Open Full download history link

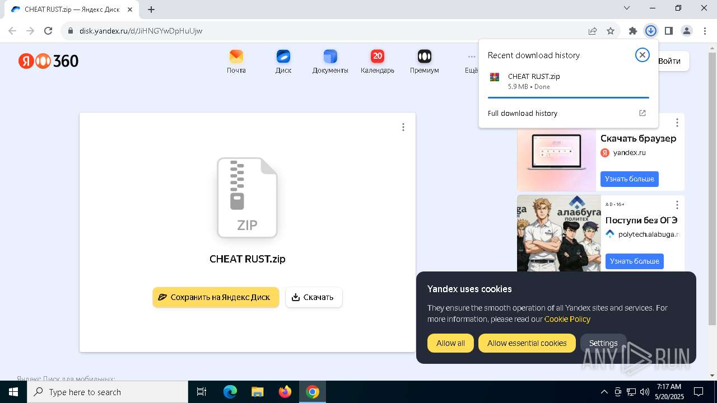(523, 113)
